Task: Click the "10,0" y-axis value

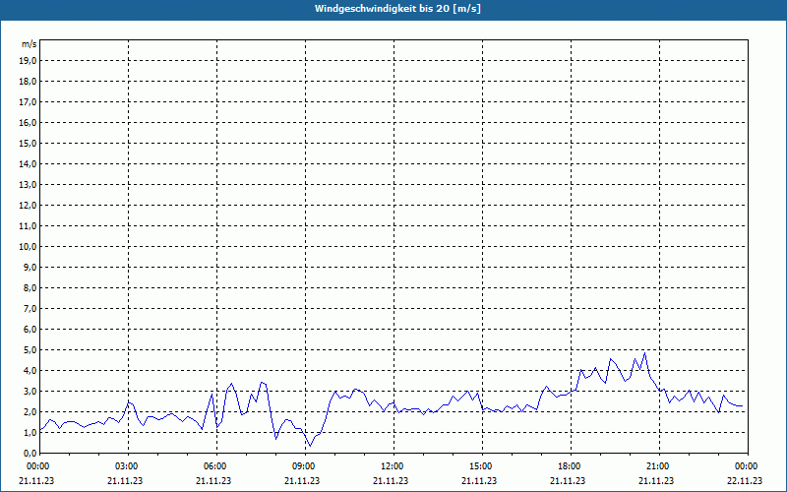Action: point(28,247)
